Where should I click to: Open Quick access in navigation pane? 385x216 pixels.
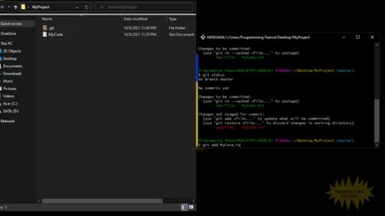(x=11, y=23)
